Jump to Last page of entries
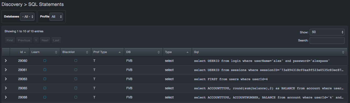 pyautogui.click(x=56, y=40)
